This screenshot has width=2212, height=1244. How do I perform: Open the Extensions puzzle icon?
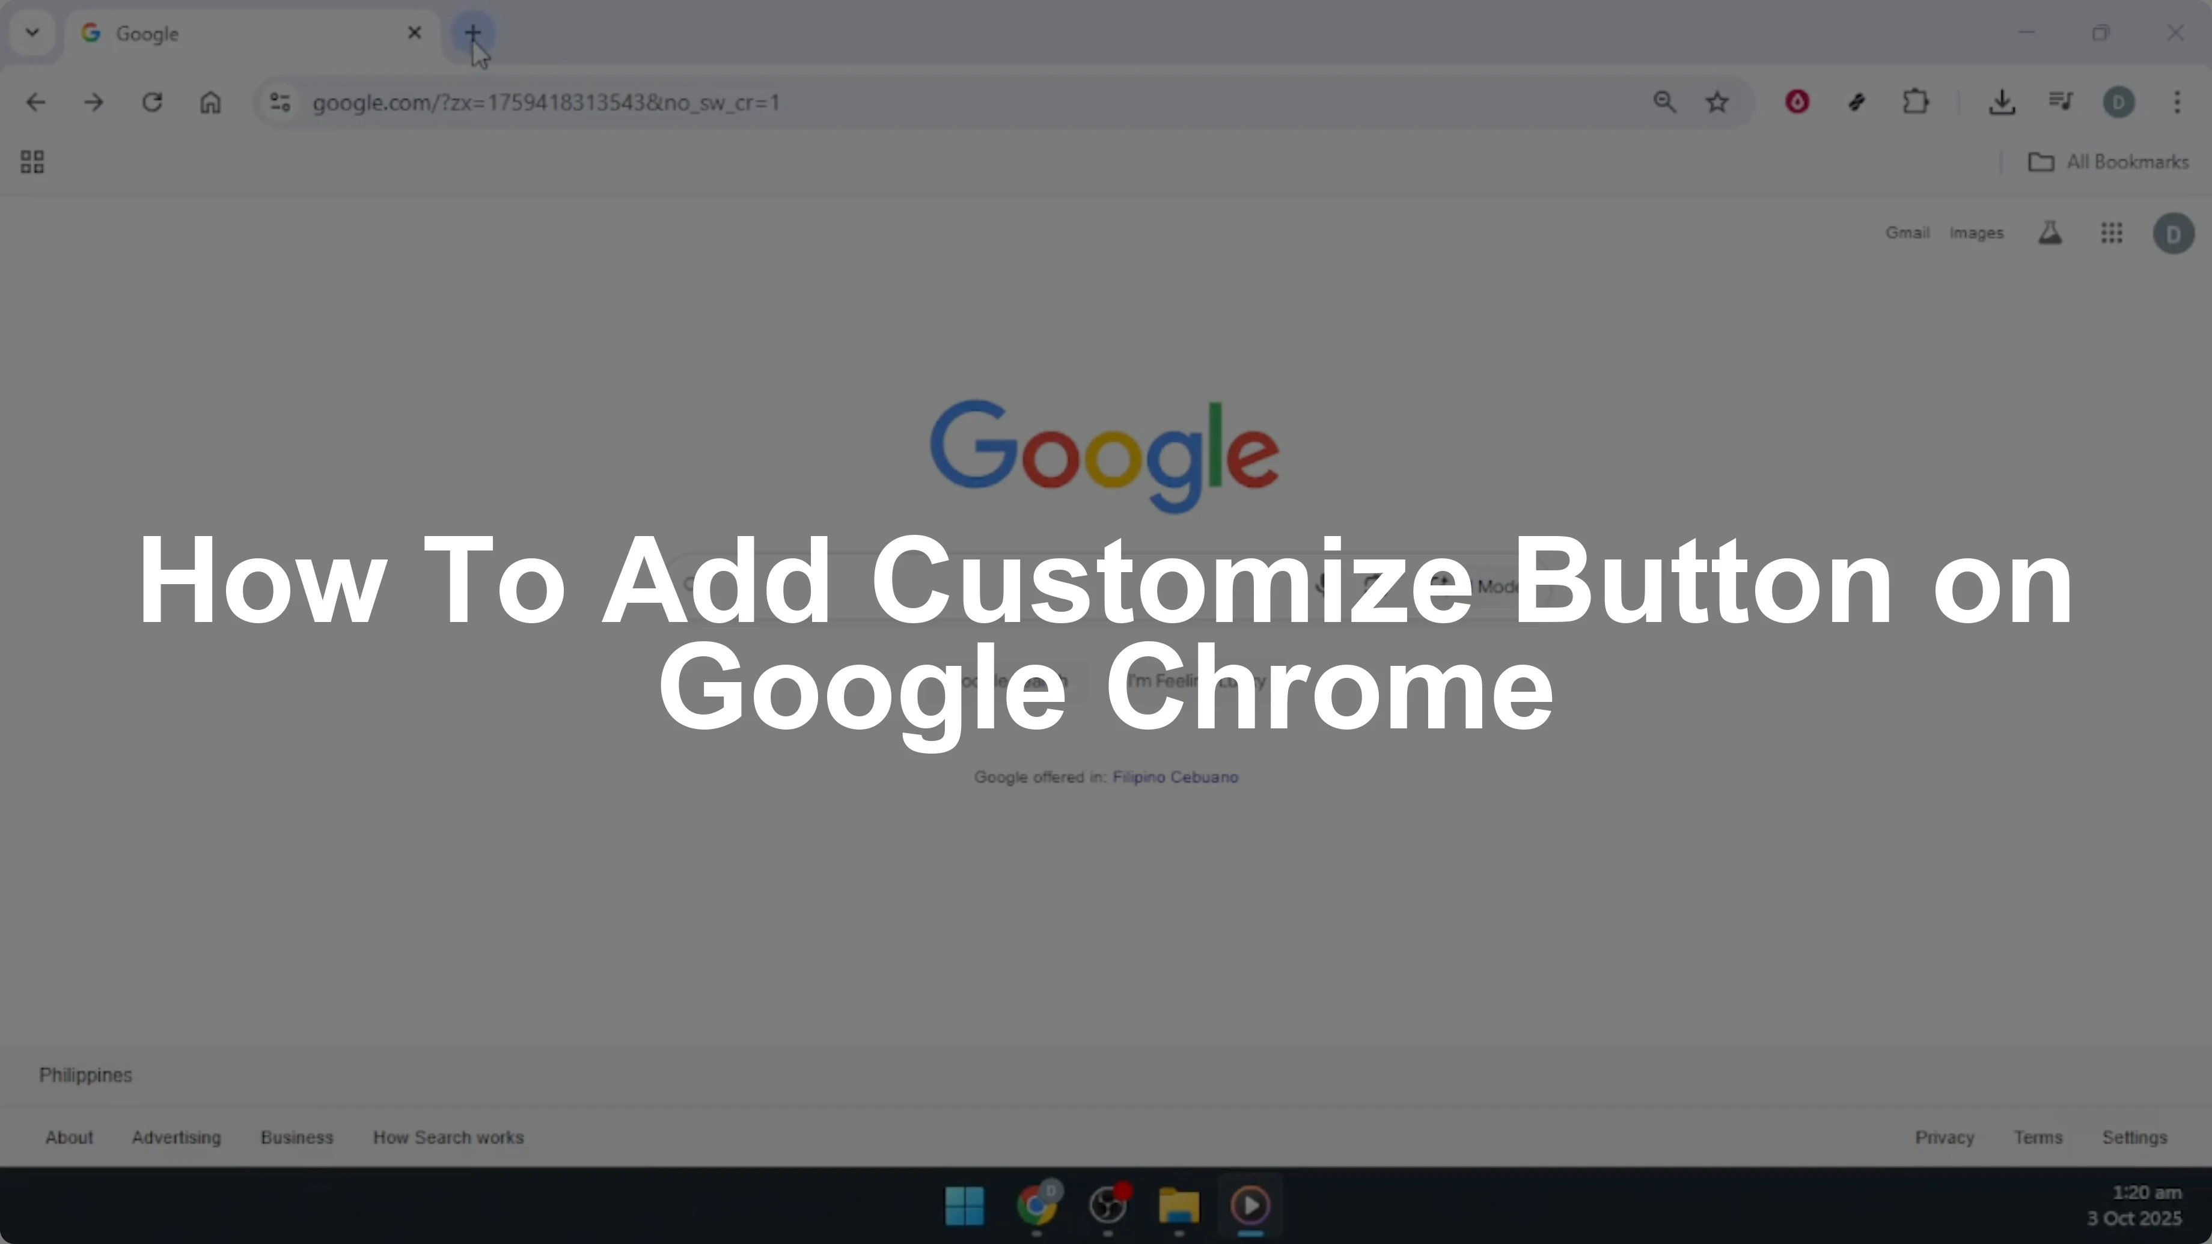1916,103
